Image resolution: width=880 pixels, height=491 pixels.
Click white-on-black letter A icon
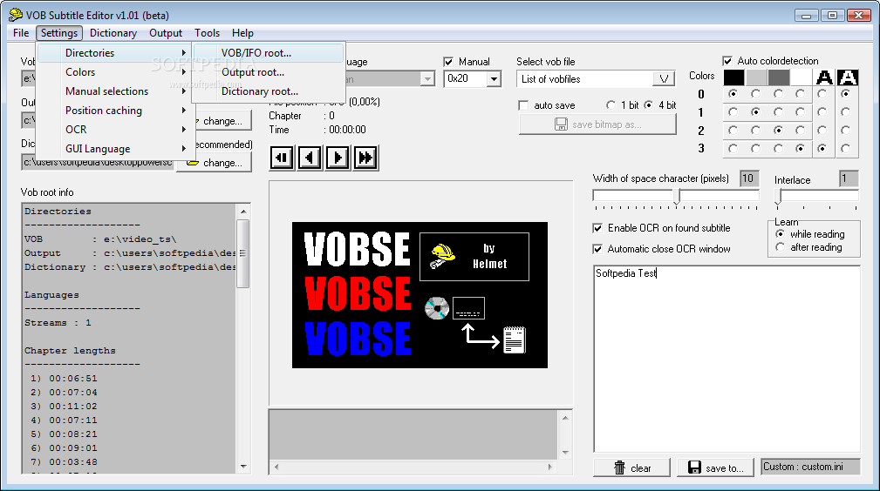[x=848, y=77]
